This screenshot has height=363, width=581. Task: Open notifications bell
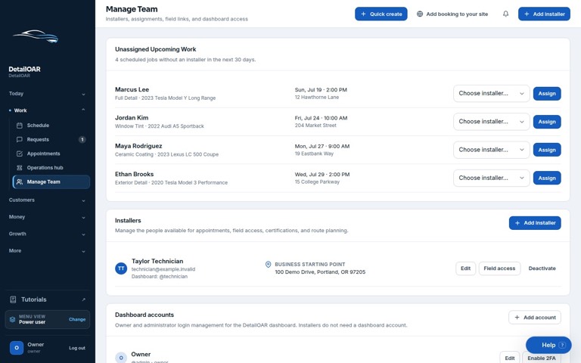click(505, 14)
